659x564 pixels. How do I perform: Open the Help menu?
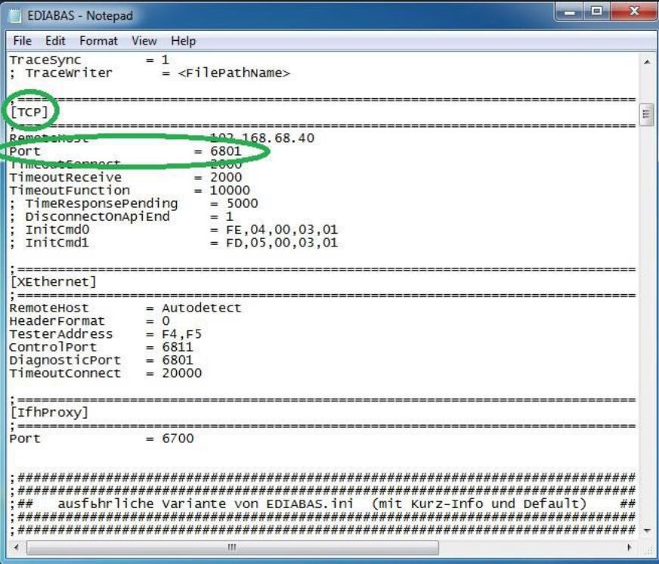(x=183, y=41)
